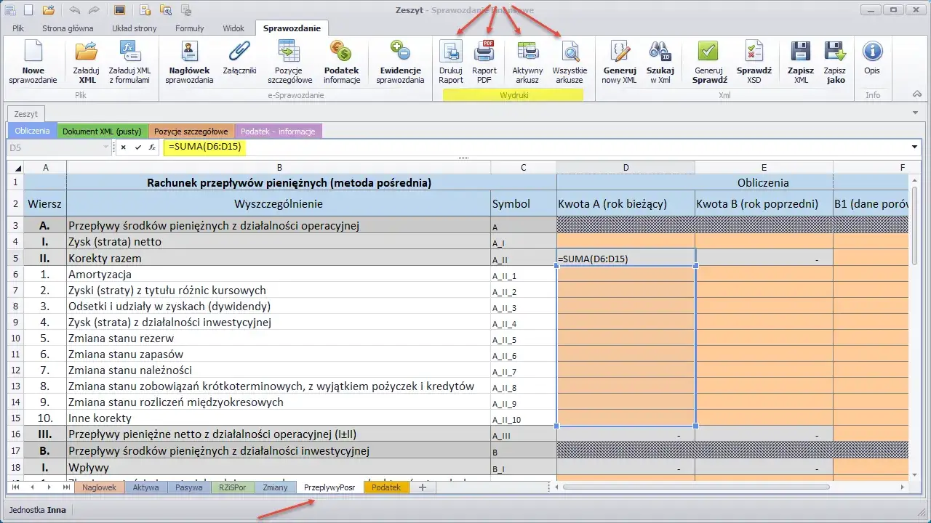Confirm formula with checkmark button
This screenshot has width=931, height=523.
point(137,147)
